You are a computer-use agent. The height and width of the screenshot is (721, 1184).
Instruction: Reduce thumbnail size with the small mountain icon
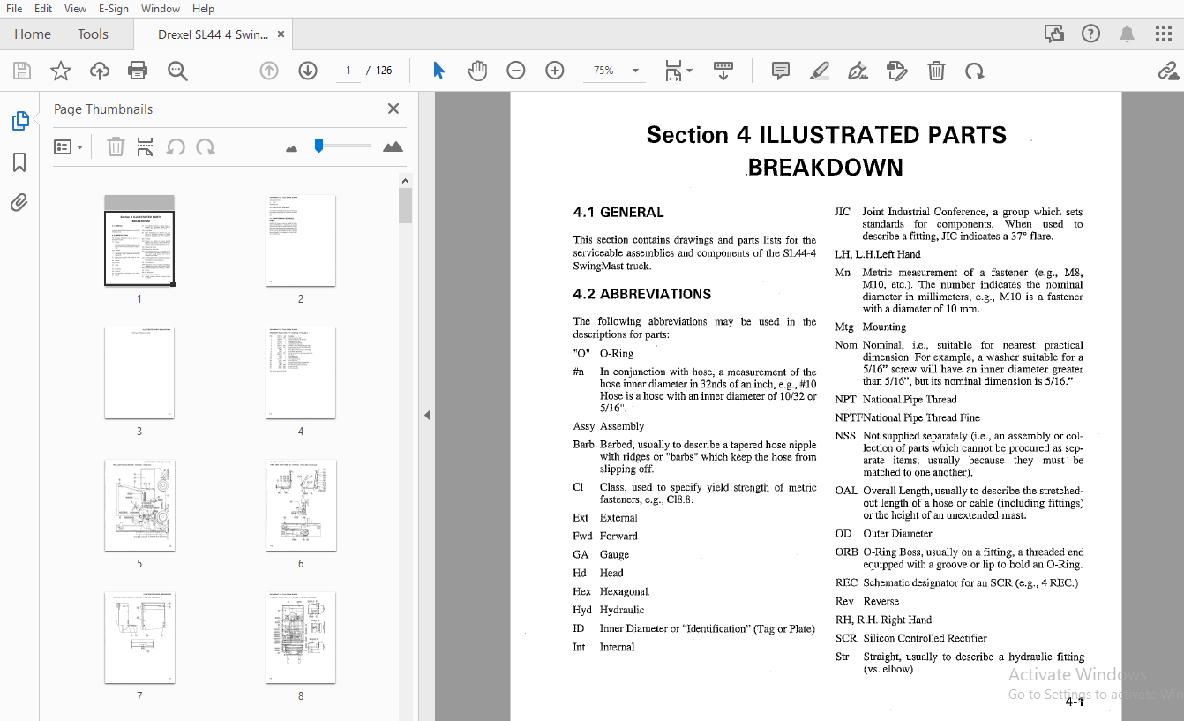pyautogui.click(x=292, y=148)
